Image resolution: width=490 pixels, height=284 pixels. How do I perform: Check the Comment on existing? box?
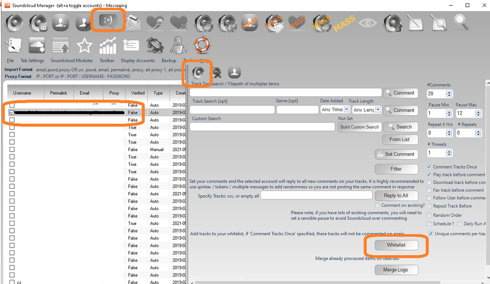click(x=377, y=206)
